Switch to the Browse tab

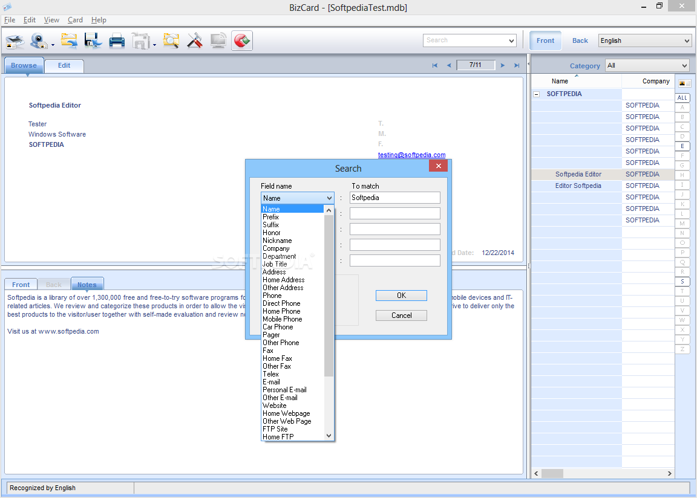(24, 65)
